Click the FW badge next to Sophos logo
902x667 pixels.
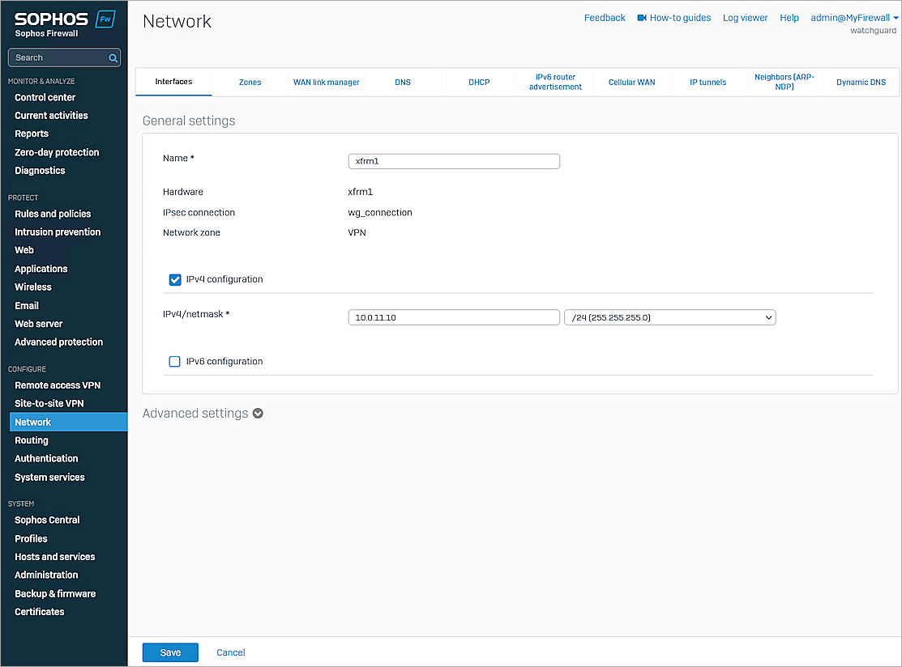tap(105, 17)
